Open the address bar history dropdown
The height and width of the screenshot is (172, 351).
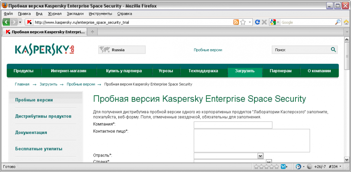tap(250, 22)
